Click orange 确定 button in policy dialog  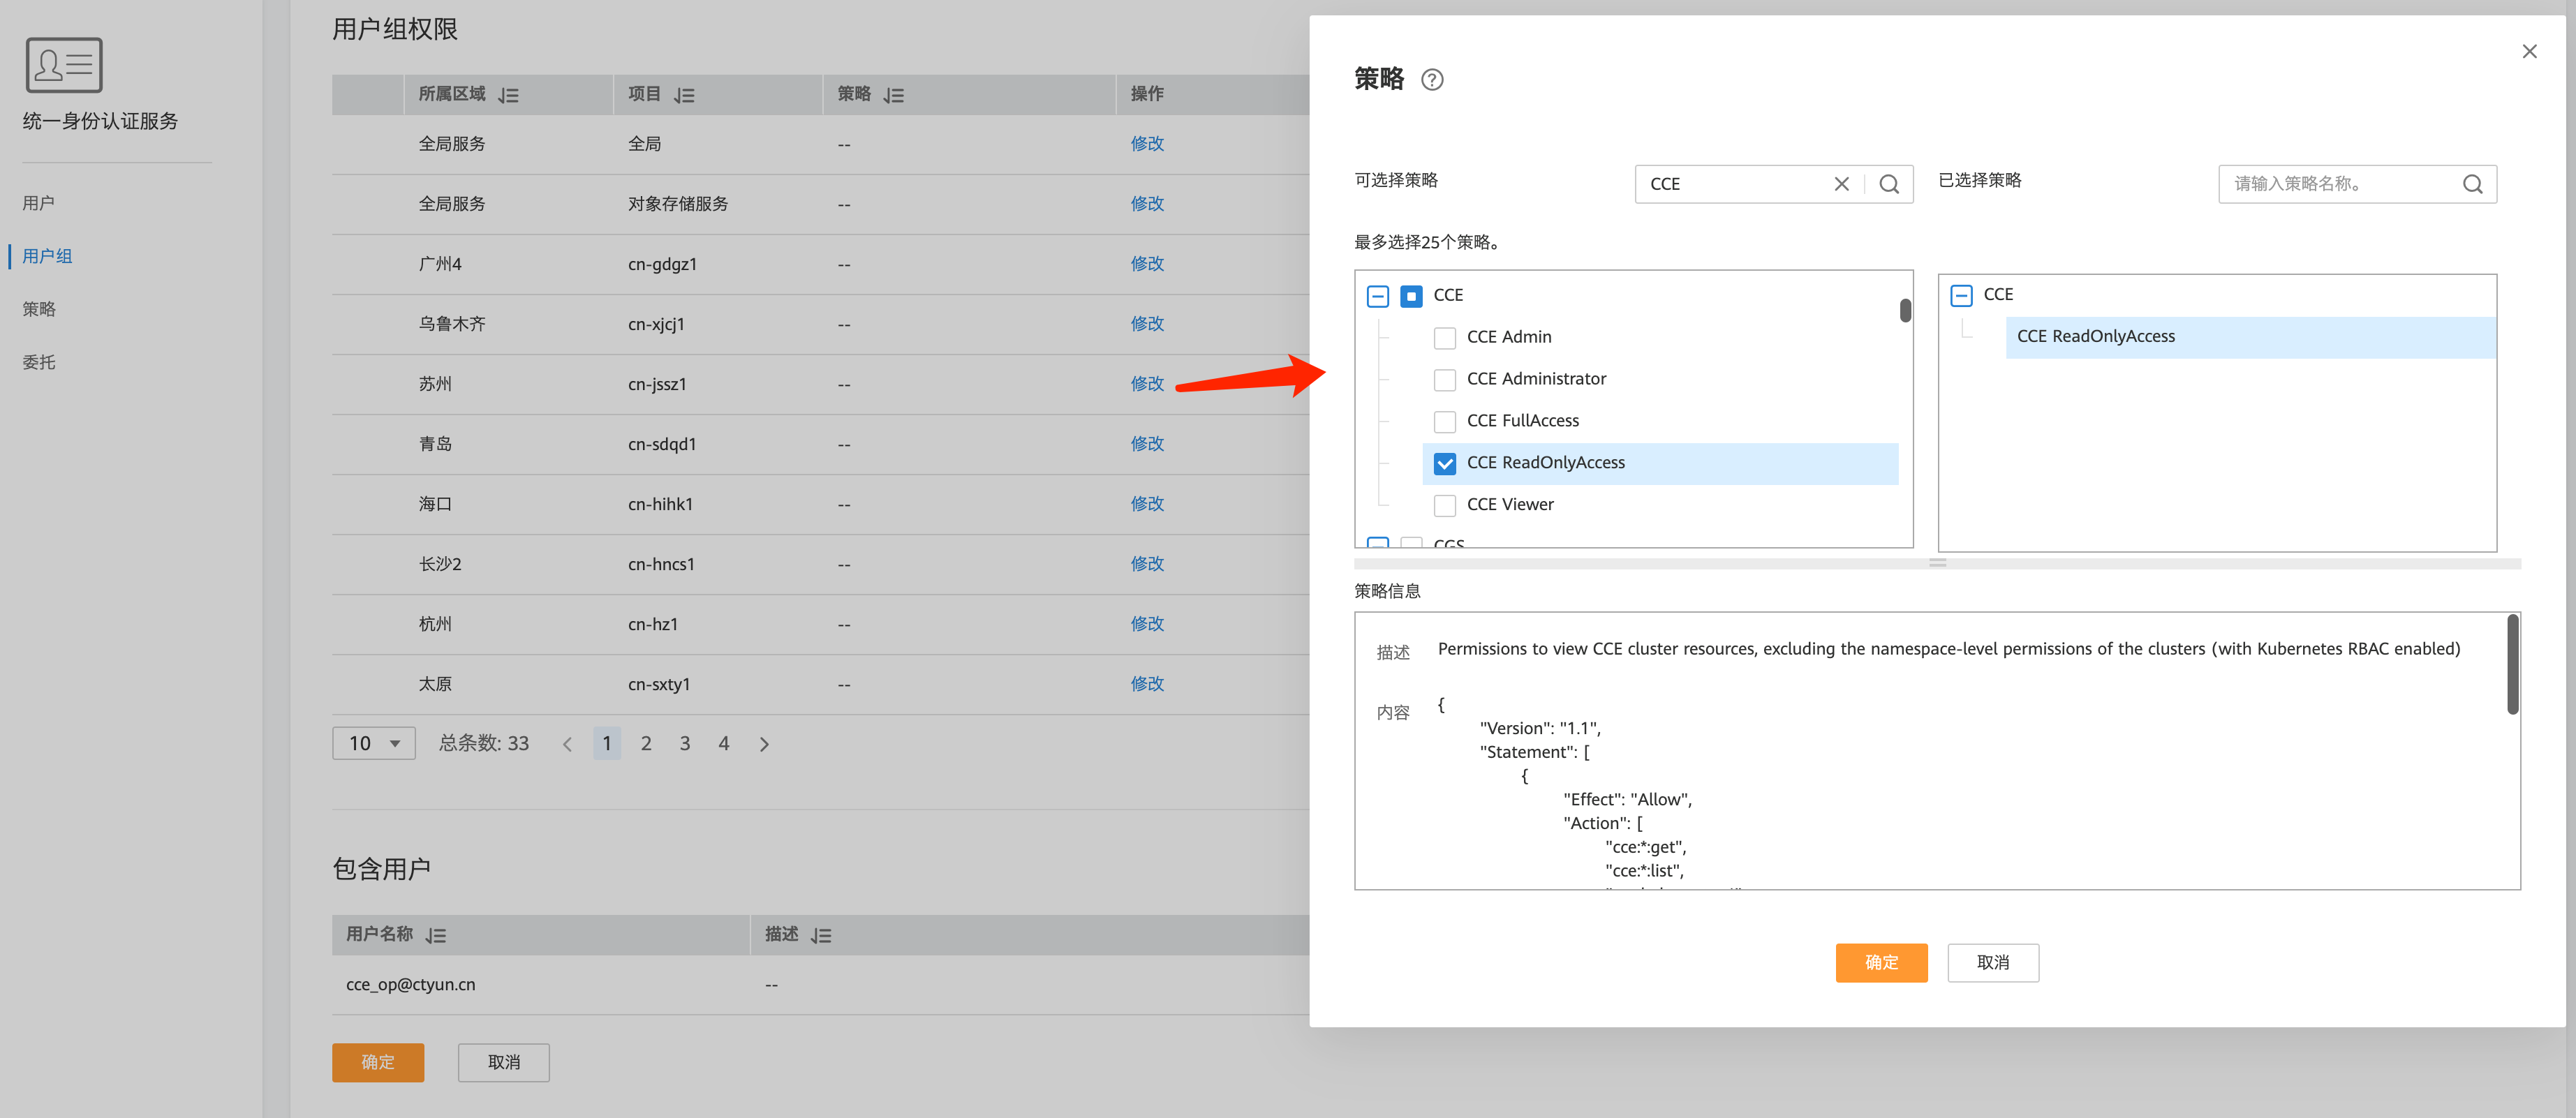coord(1880,962)
